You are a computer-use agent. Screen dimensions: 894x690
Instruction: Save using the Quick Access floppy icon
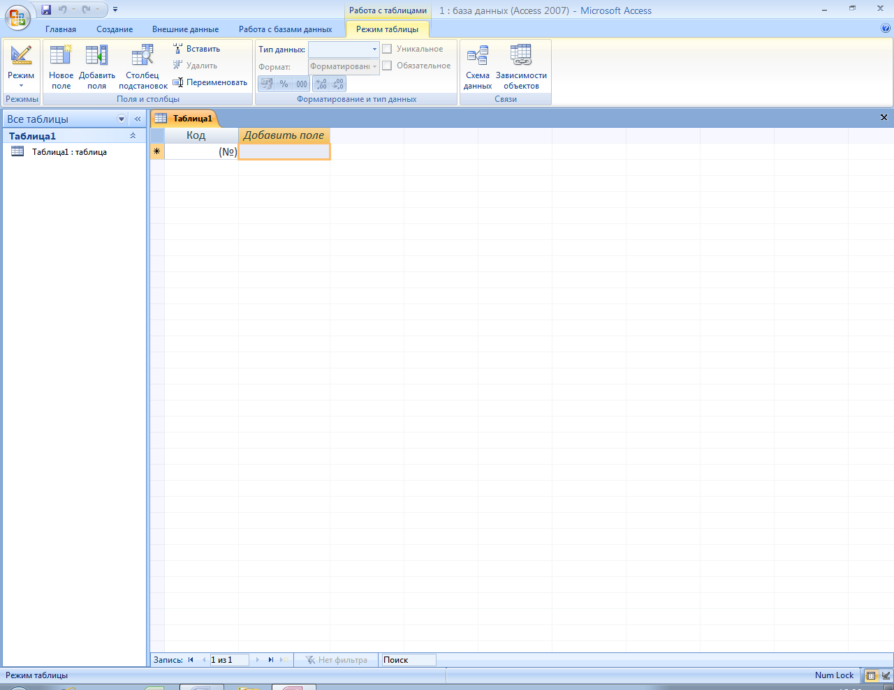pyautogui.click(x=46, y=10)
